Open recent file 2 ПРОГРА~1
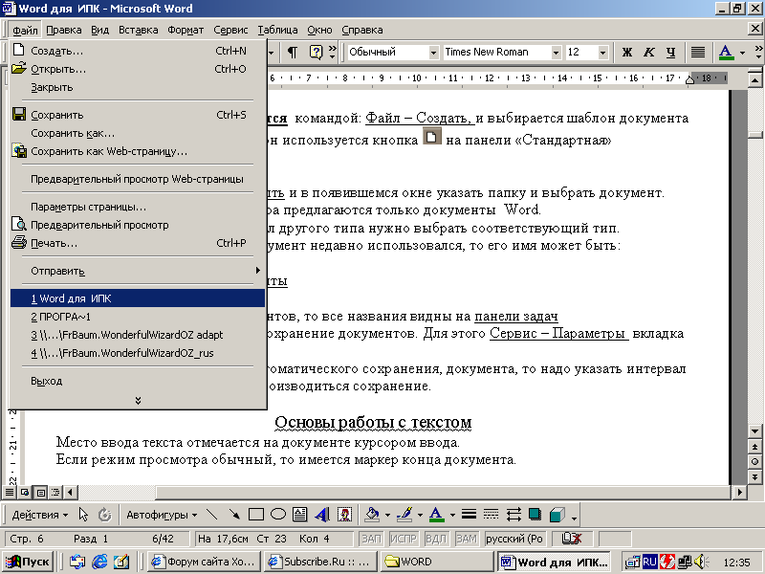The height and width of the screenshot is (574, 765). coord(138,317)
